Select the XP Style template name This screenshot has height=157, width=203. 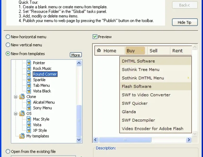tap(40, 130)
